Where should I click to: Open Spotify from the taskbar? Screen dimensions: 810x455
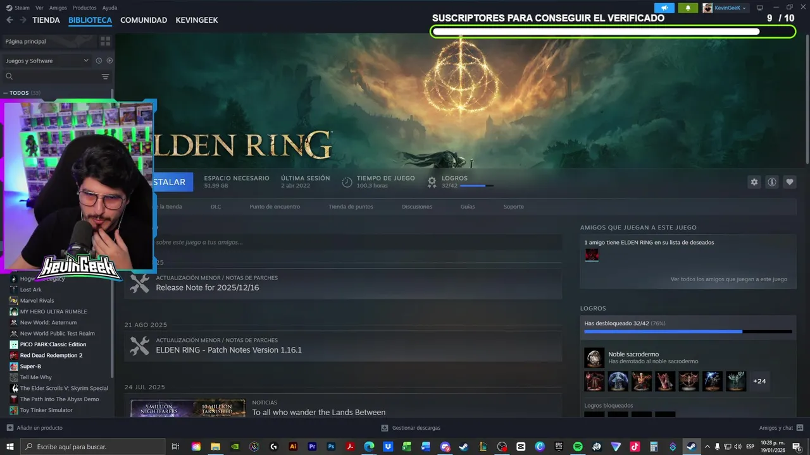click(x=578, y=447)
